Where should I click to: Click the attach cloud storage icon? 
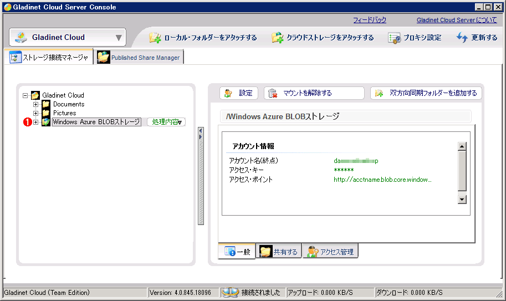pos(277,38)
